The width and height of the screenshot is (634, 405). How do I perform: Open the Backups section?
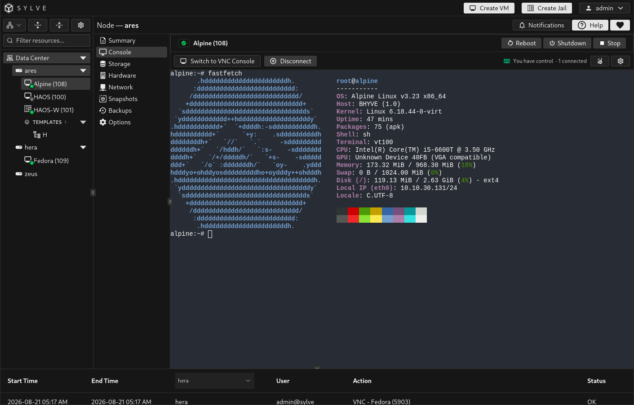pyautogui.click(x=132, y=110)
